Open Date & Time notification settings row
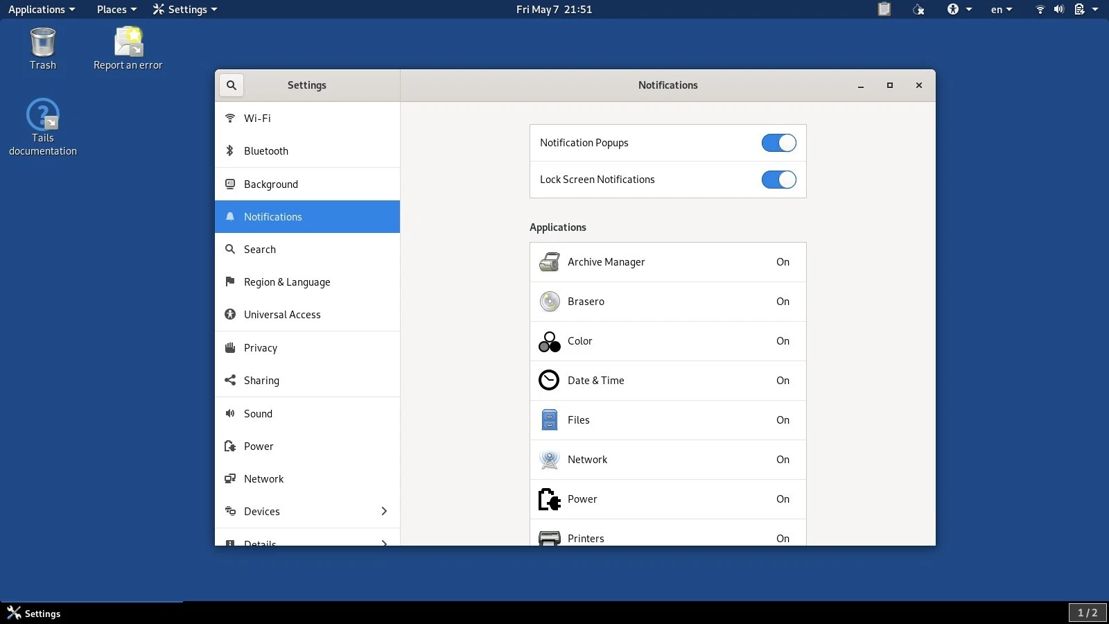1109x624 pixels. point(668,381)
